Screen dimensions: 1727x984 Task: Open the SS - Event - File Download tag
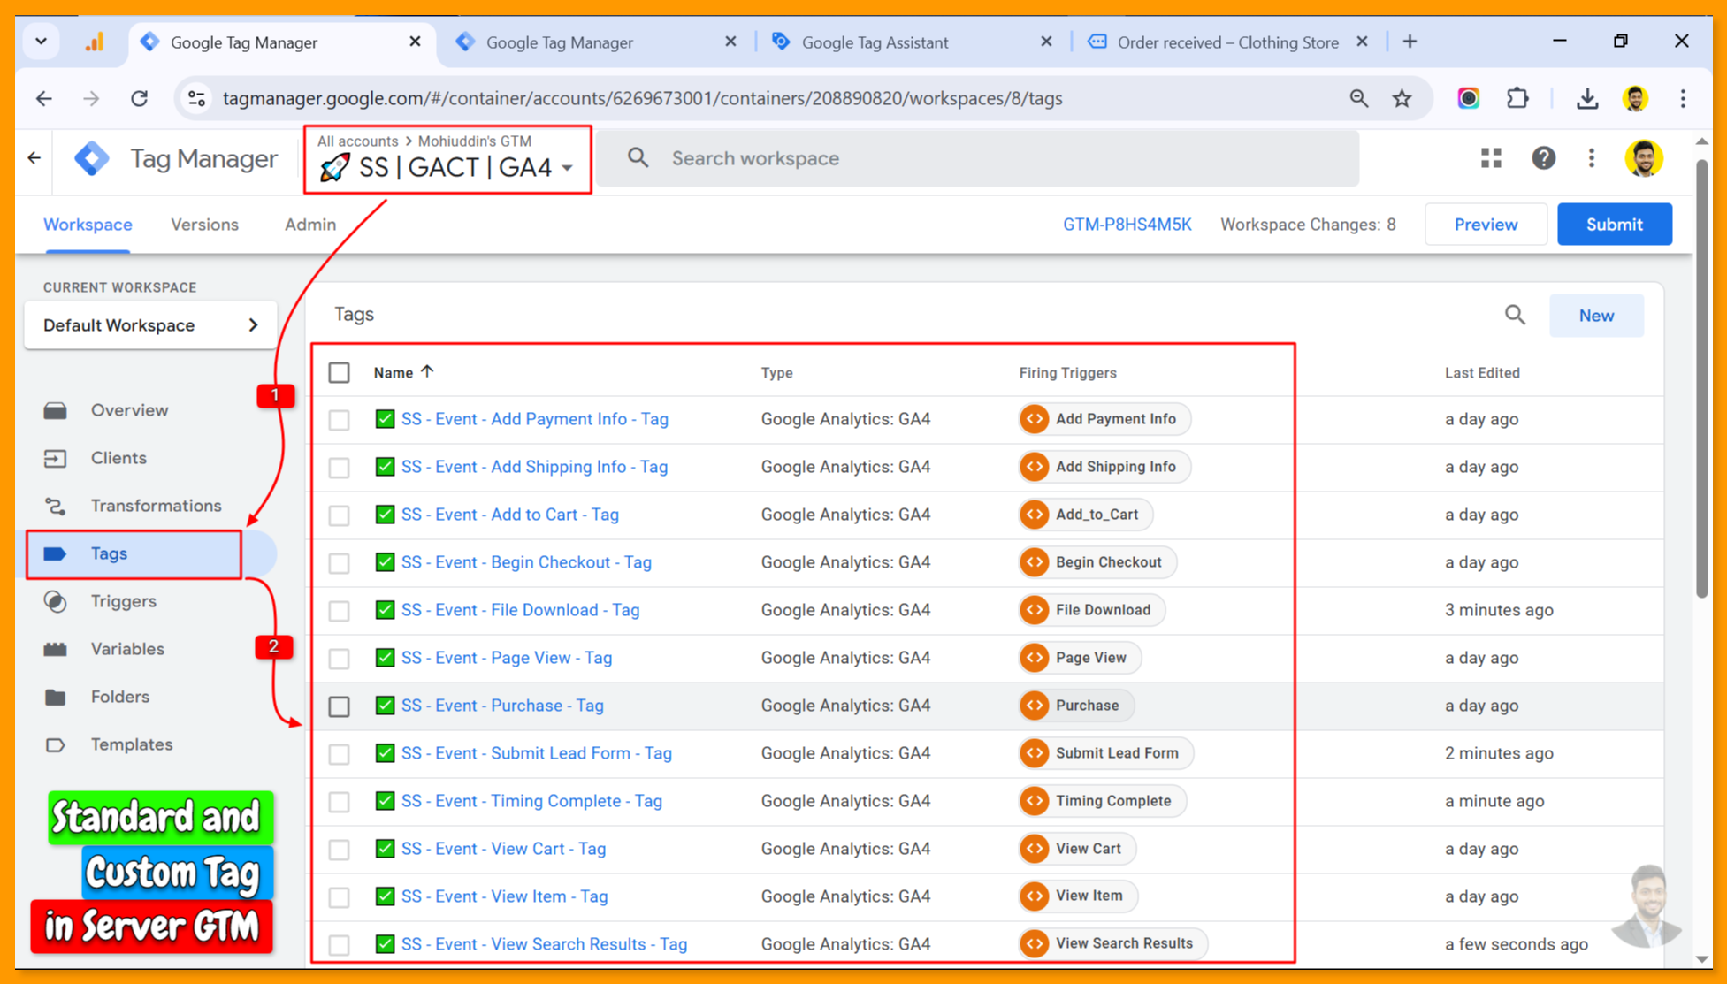click(520, 610)
